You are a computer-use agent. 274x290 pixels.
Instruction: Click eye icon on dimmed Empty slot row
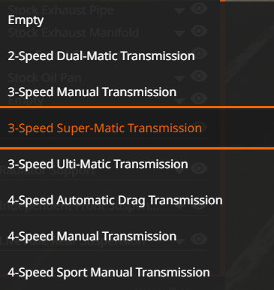coord(199,98)
